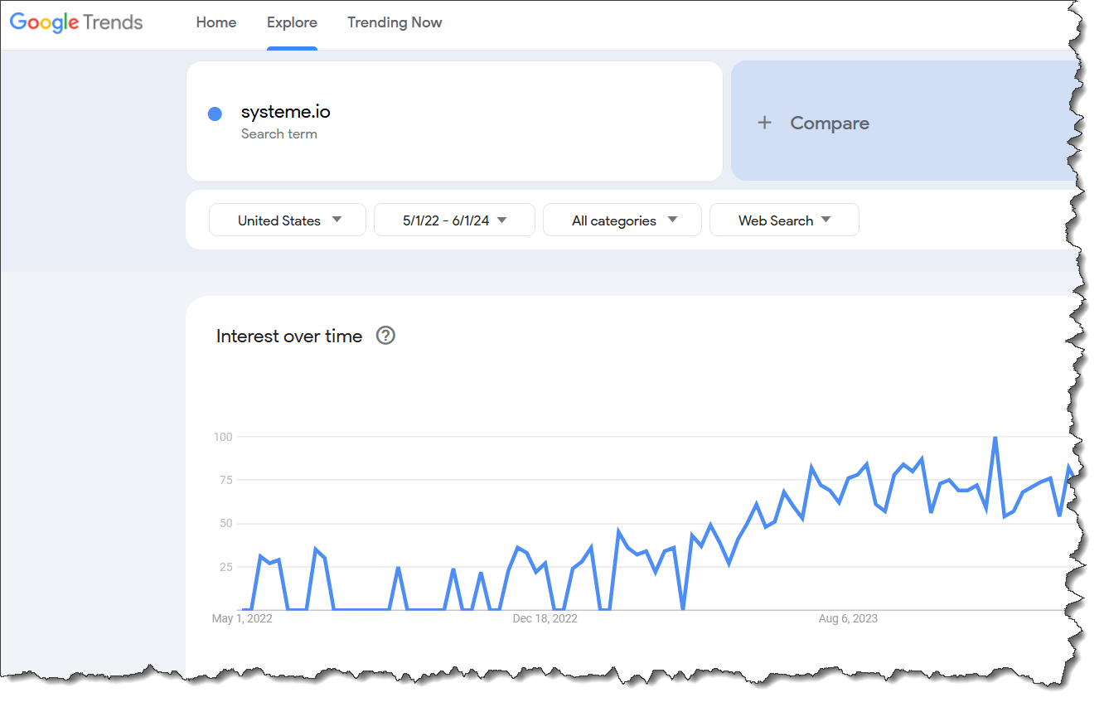Click the Compare label text

pos(830,123)
